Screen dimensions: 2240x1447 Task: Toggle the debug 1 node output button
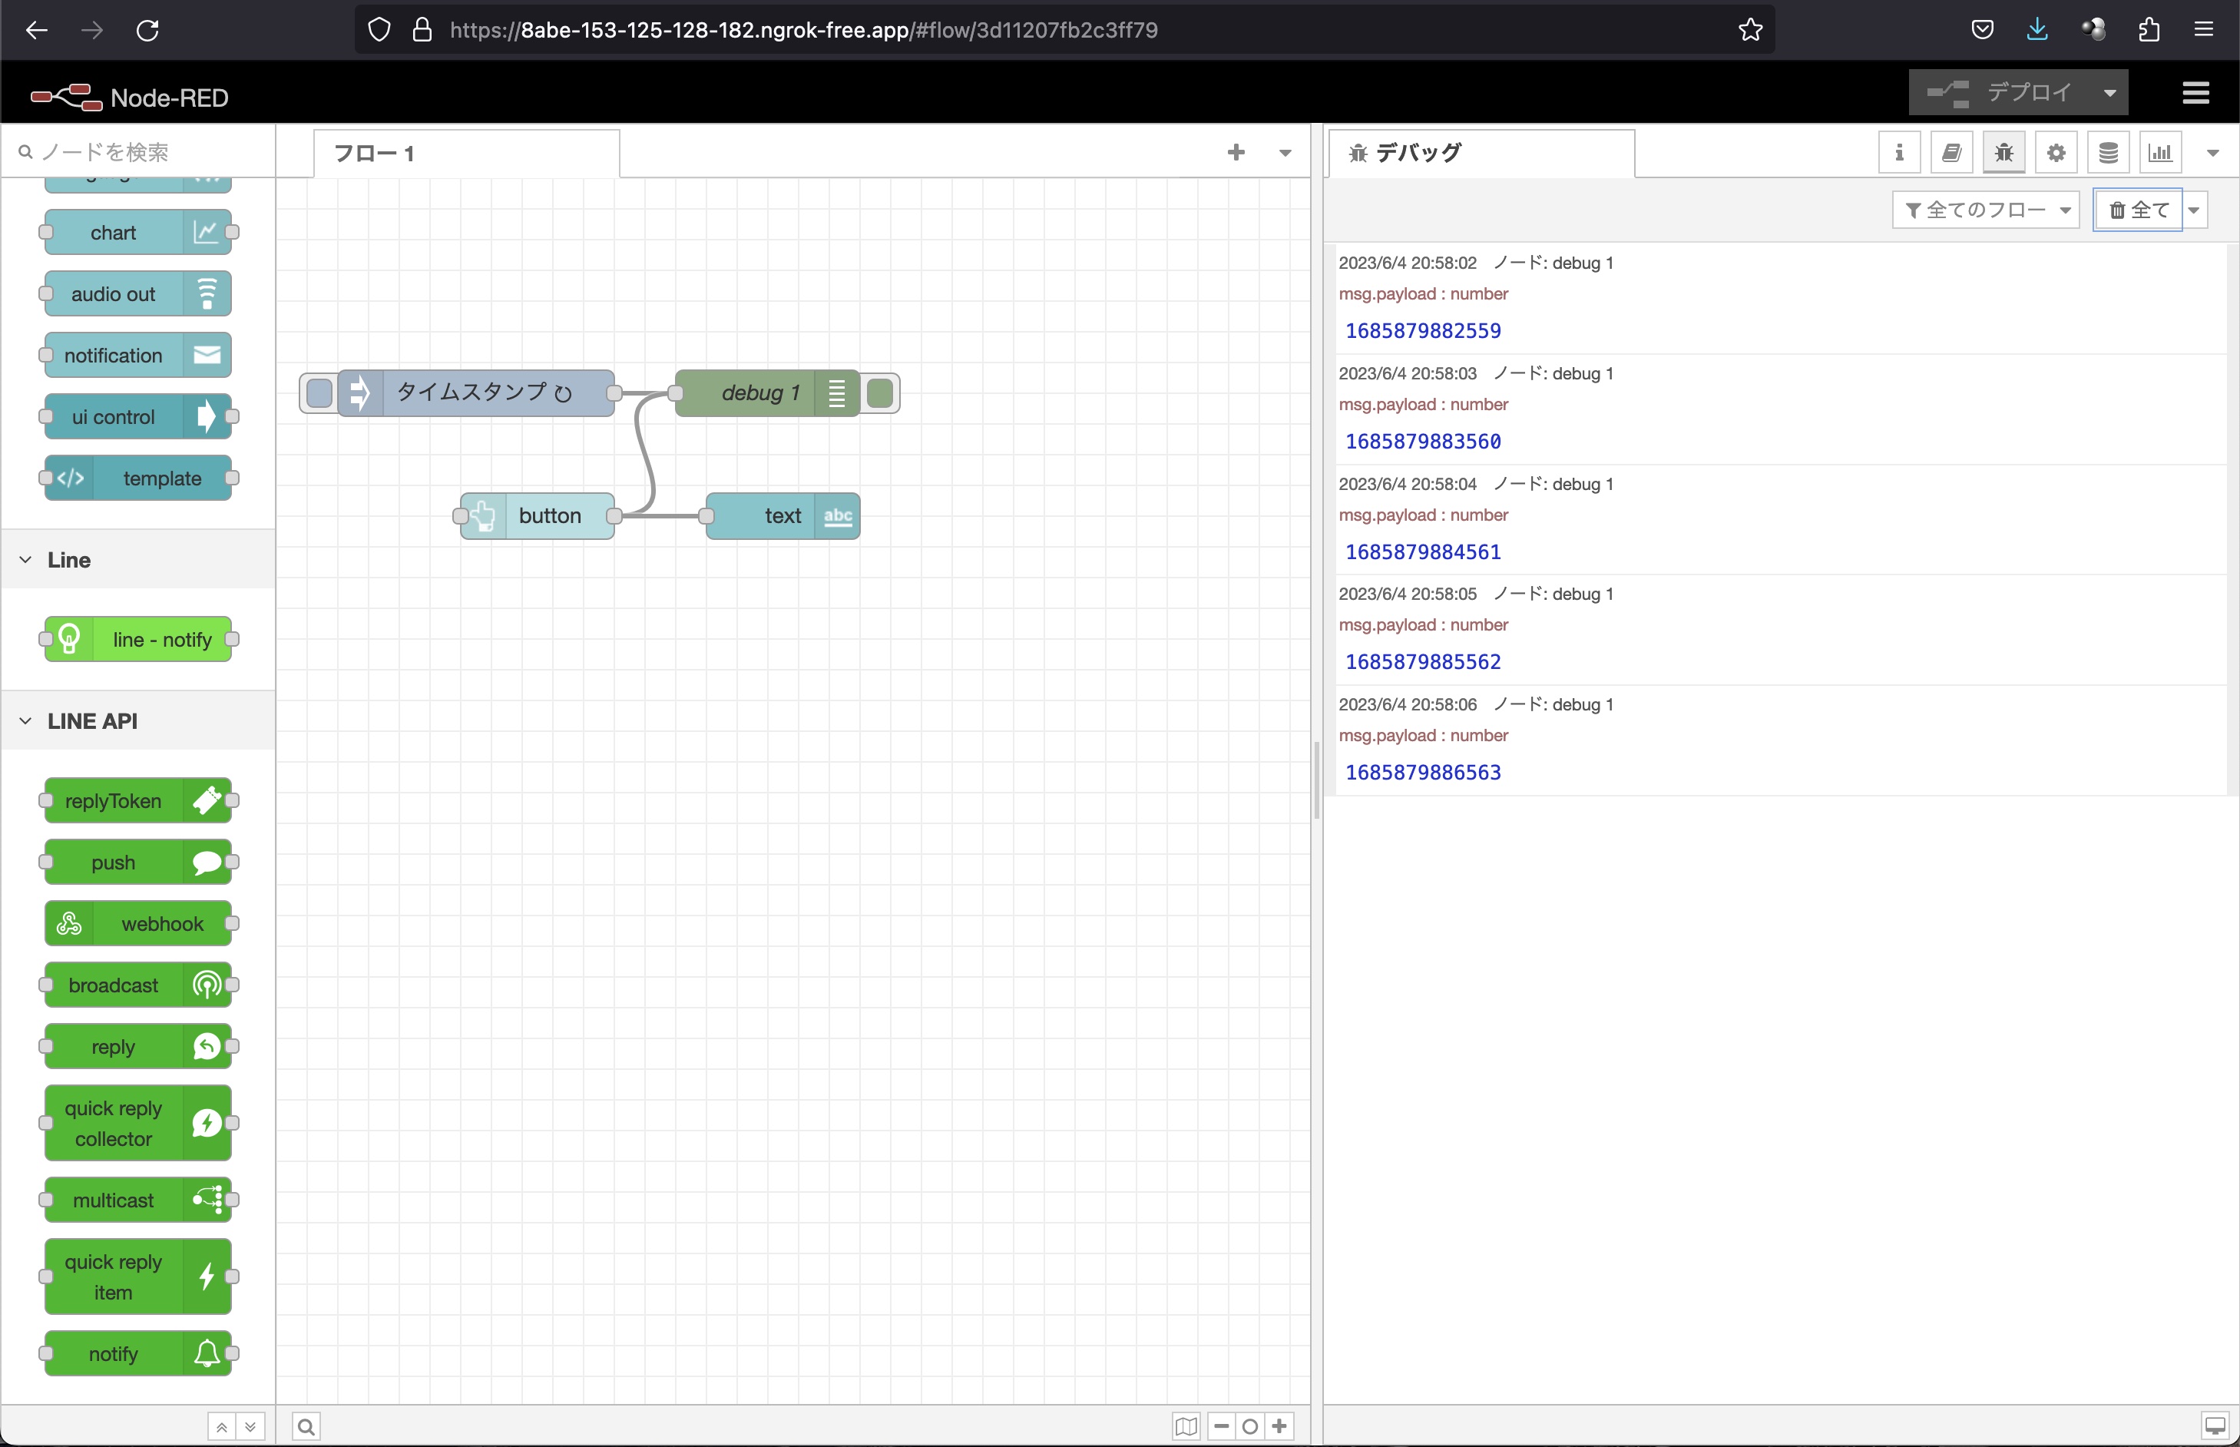pos(880,392)
